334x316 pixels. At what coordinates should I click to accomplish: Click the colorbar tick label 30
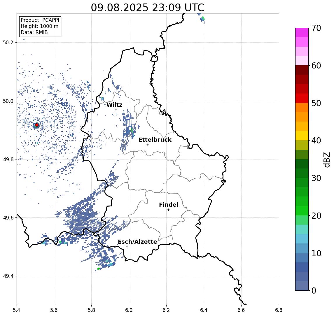(x=316, y=178)
